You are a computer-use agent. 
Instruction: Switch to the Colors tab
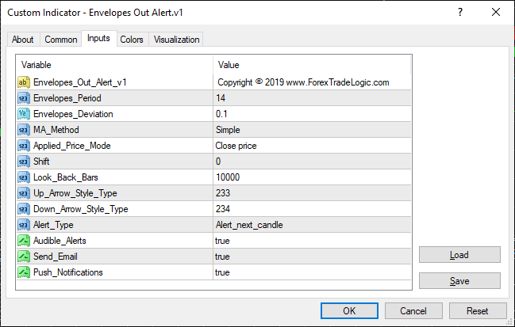[132, 40]
